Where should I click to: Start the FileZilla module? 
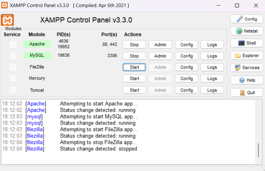(x=134, y=67)
